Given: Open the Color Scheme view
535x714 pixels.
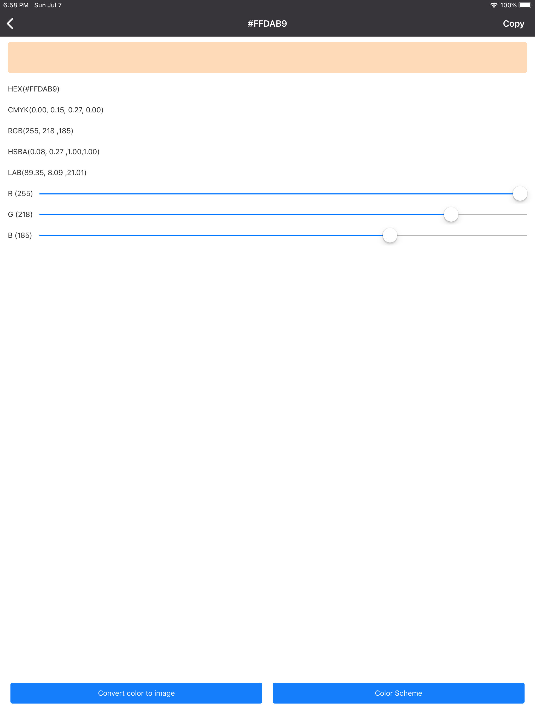Looking at the screenshot, I should [398, 693].
